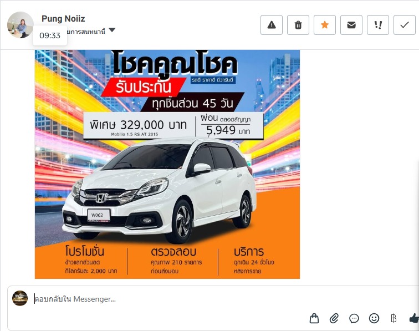Image resolution: width=419 pixels, height=331 pixels.
Task: Click the baht currency icon
Action: [x=394, y=318]
